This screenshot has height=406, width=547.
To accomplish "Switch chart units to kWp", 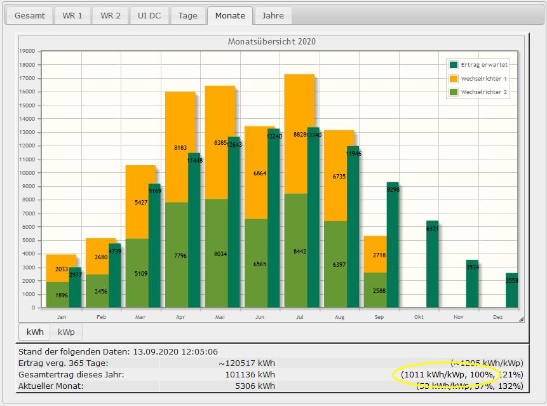I will [67, 332].
